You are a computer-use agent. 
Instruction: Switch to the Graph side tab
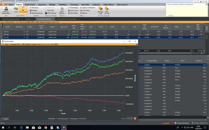(x=207, y=37)
